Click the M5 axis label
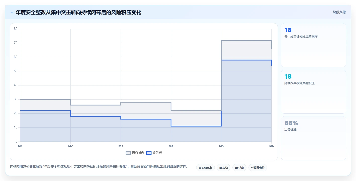This screenshot has height=181, width=356. pyautogui.click(x=221, y=146)
